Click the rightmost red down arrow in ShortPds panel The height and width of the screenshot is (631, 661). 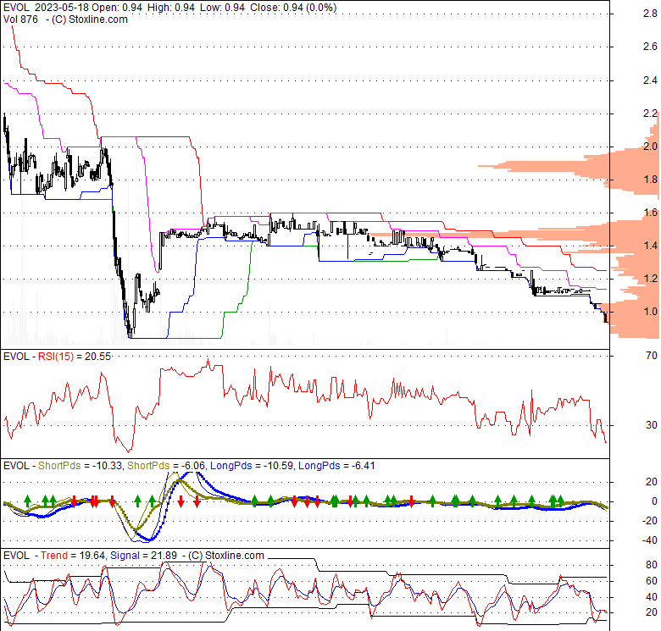click(x=412, y=501)
